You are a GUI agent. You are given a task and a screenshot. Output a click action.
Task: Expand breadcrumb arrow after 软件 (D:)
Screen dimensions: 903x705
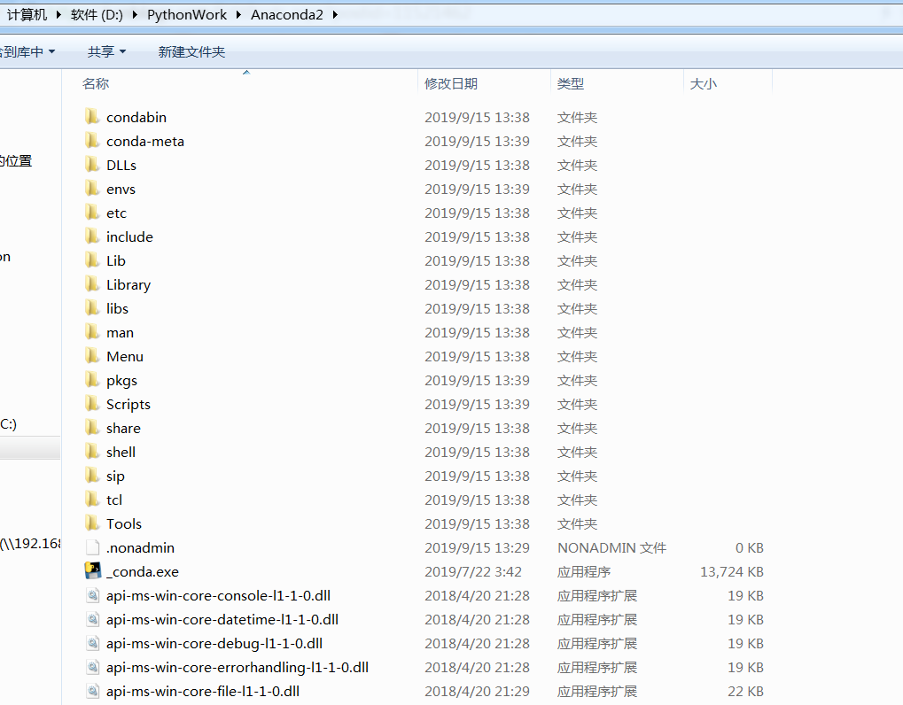(x=135, y=14)
